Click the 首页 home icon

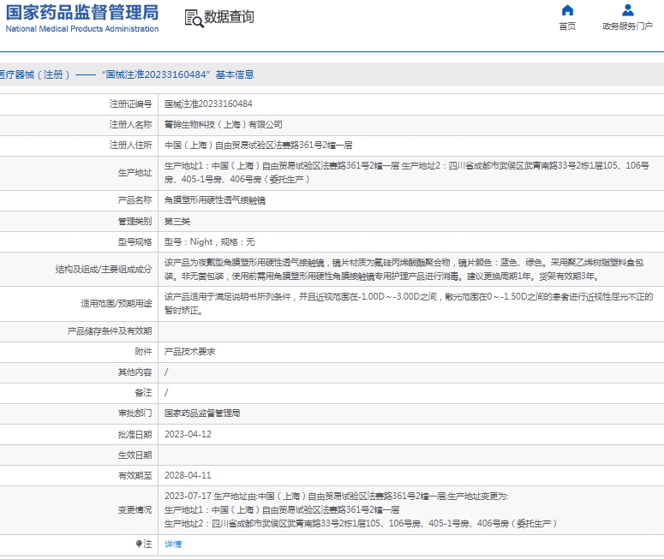click(x=567, y=10)
